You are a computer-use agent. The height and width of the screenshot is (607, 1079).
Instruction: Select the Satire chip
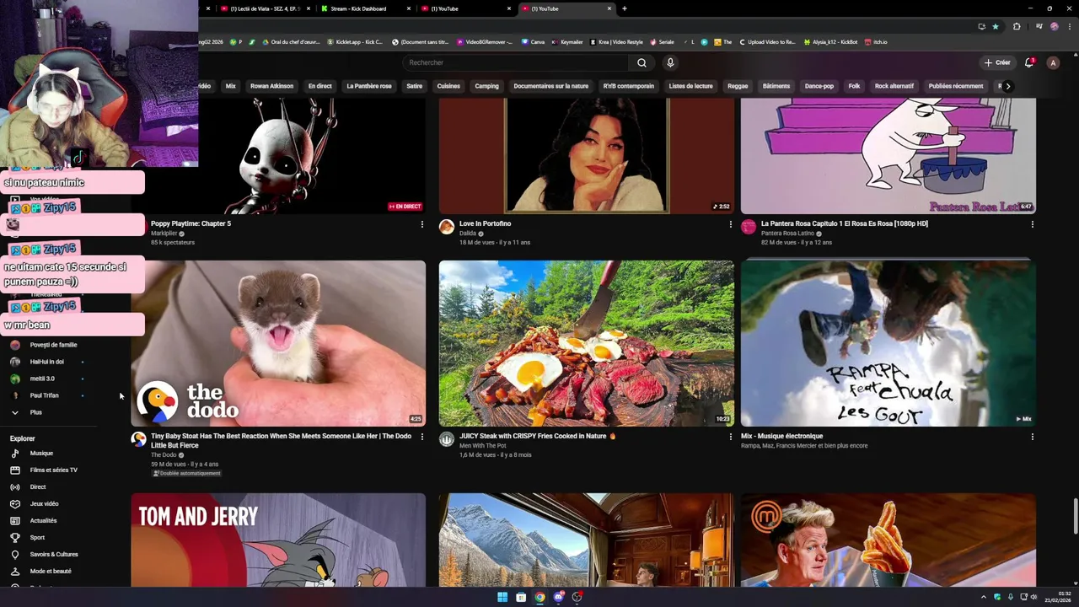[x=414, y=86]
